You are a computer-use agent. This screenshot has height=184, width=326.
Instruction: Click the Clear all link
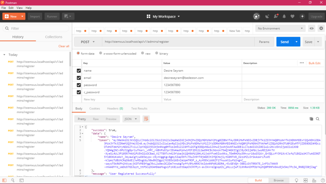tap(64, 46)
